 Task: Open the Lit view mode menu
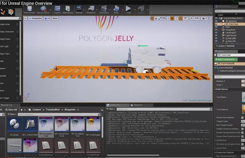pyautogui.click(x=47, y=18)
